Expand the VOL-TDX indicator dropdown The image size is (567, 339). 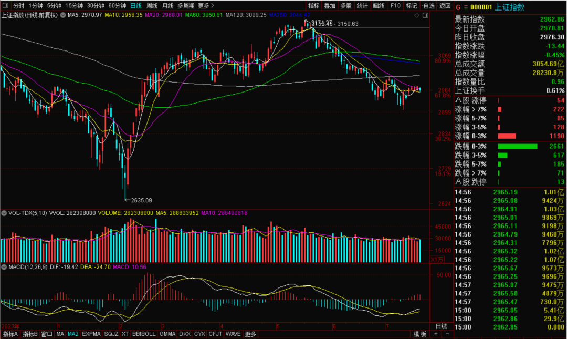tap(5, 213)
